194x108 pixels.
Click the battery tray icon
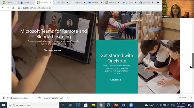165,105
